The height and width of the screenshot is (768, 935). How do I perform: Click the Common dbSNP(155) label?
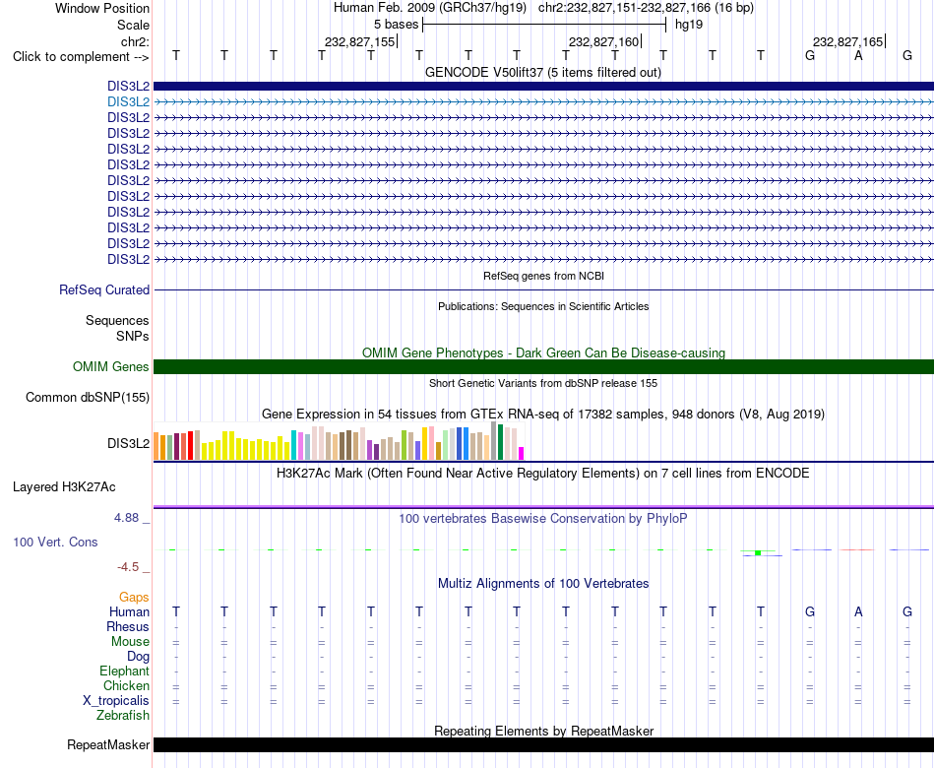coord(87,398)
